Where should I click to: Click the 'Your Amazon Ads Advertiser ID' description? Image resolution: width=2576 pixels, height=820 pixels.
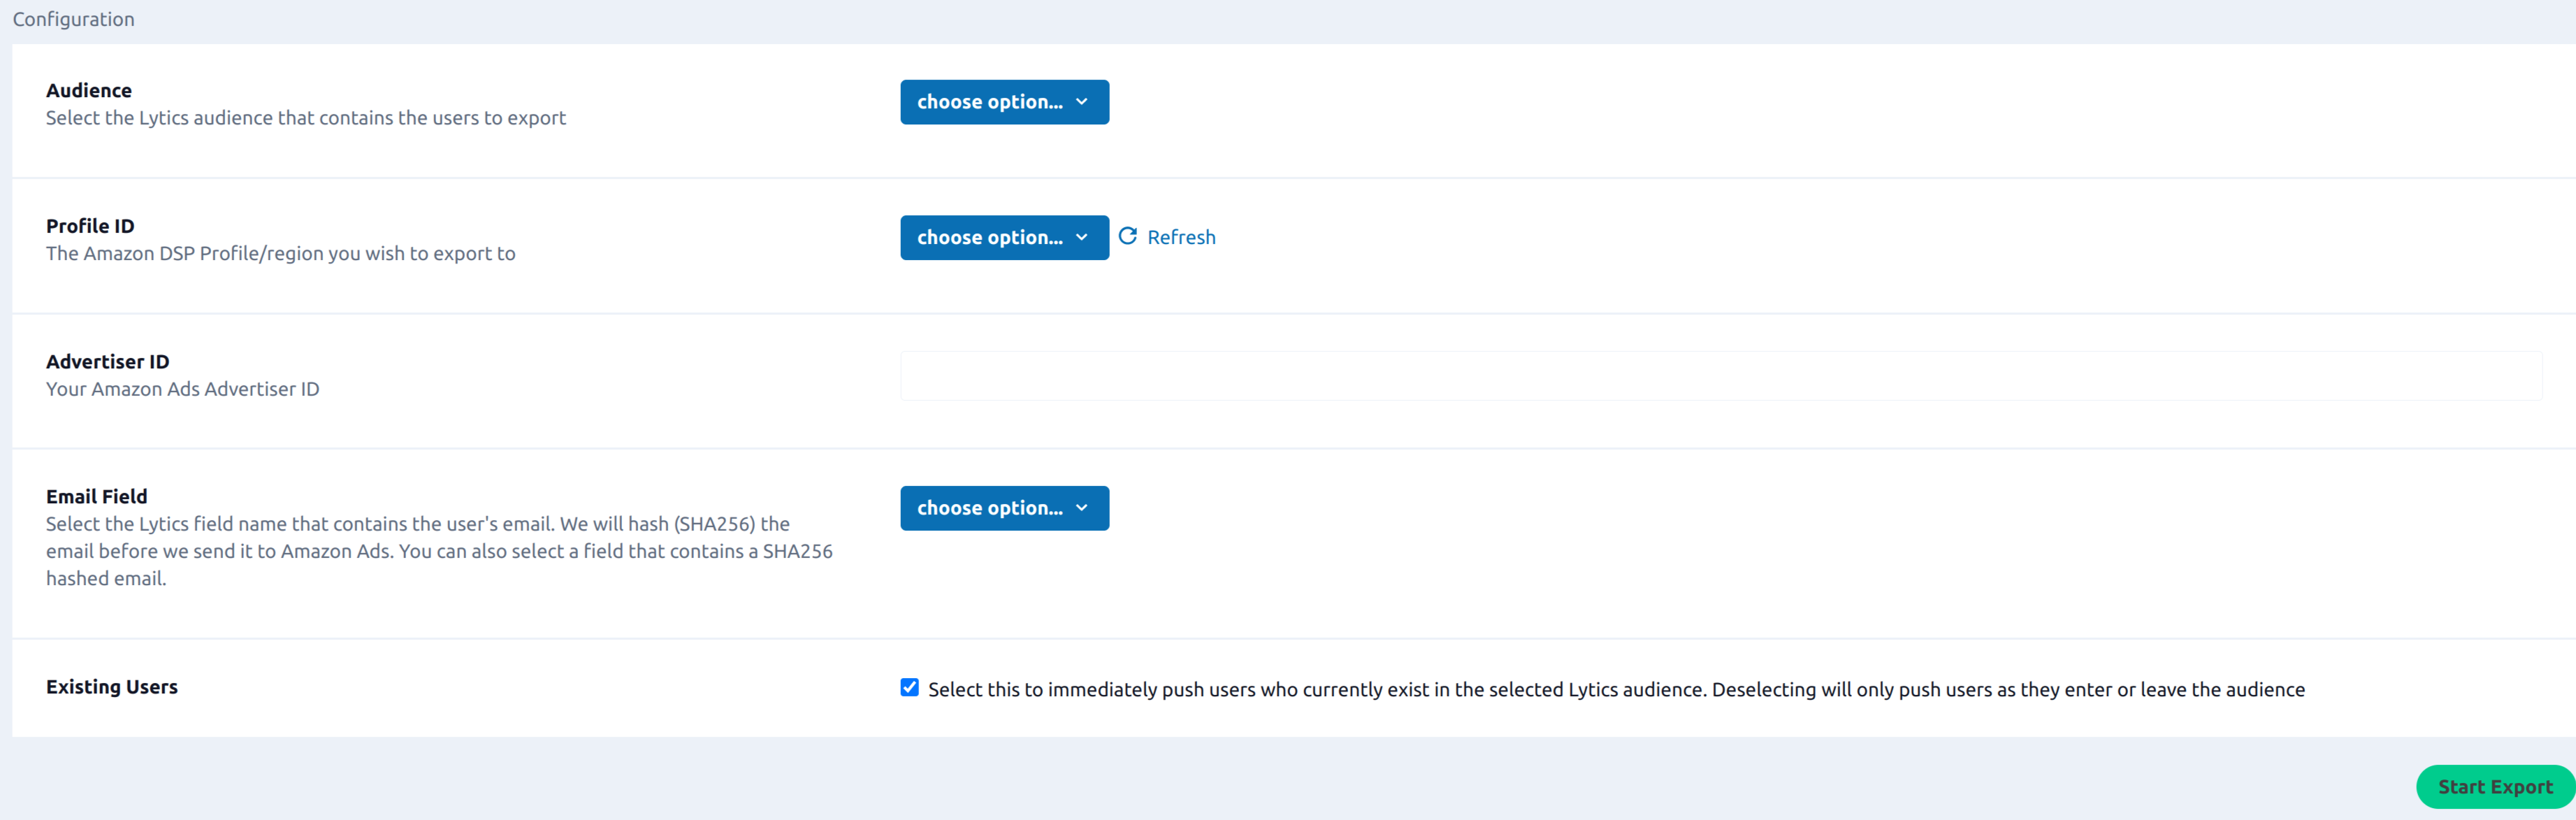point(183,389)
